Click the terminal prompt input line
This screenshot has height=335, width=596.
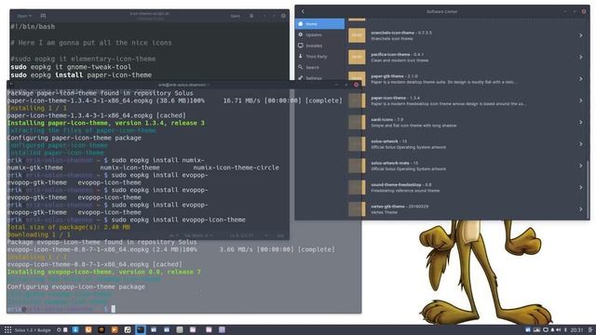(x=61, y=309)
